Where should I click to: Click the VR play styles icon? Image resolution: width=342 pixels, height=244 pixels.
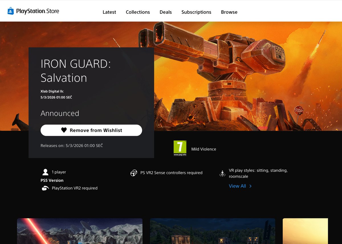point(222,174)
